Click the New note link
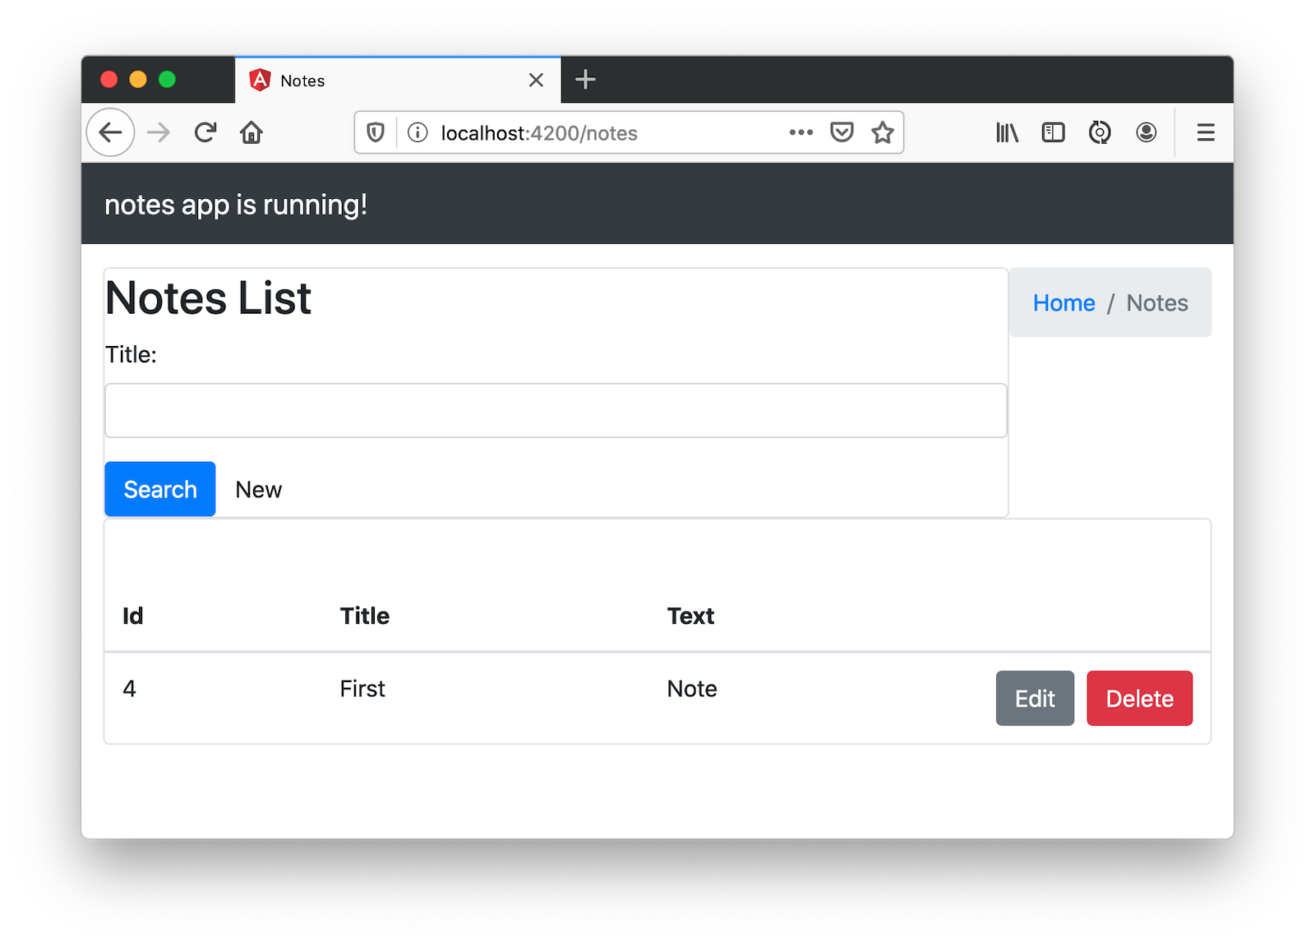 (x=258, y=490)
